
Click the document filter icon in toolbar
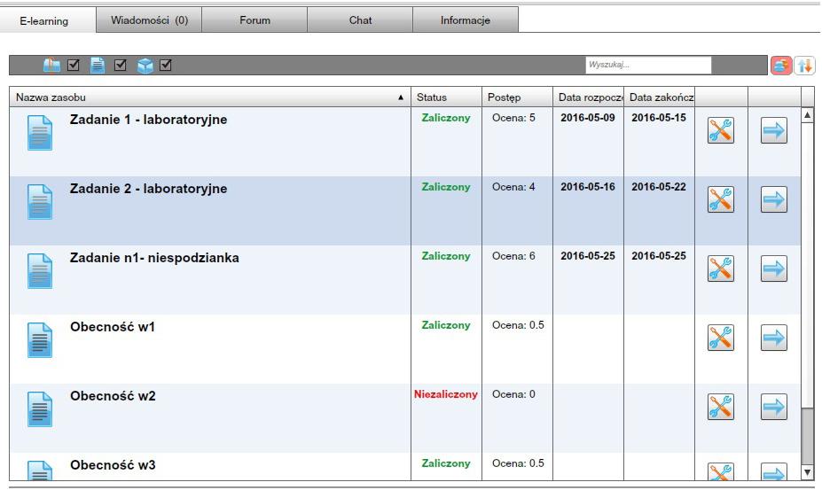click(97, 65)
